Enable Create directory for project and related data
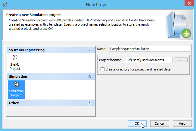 tap(103, 69)
